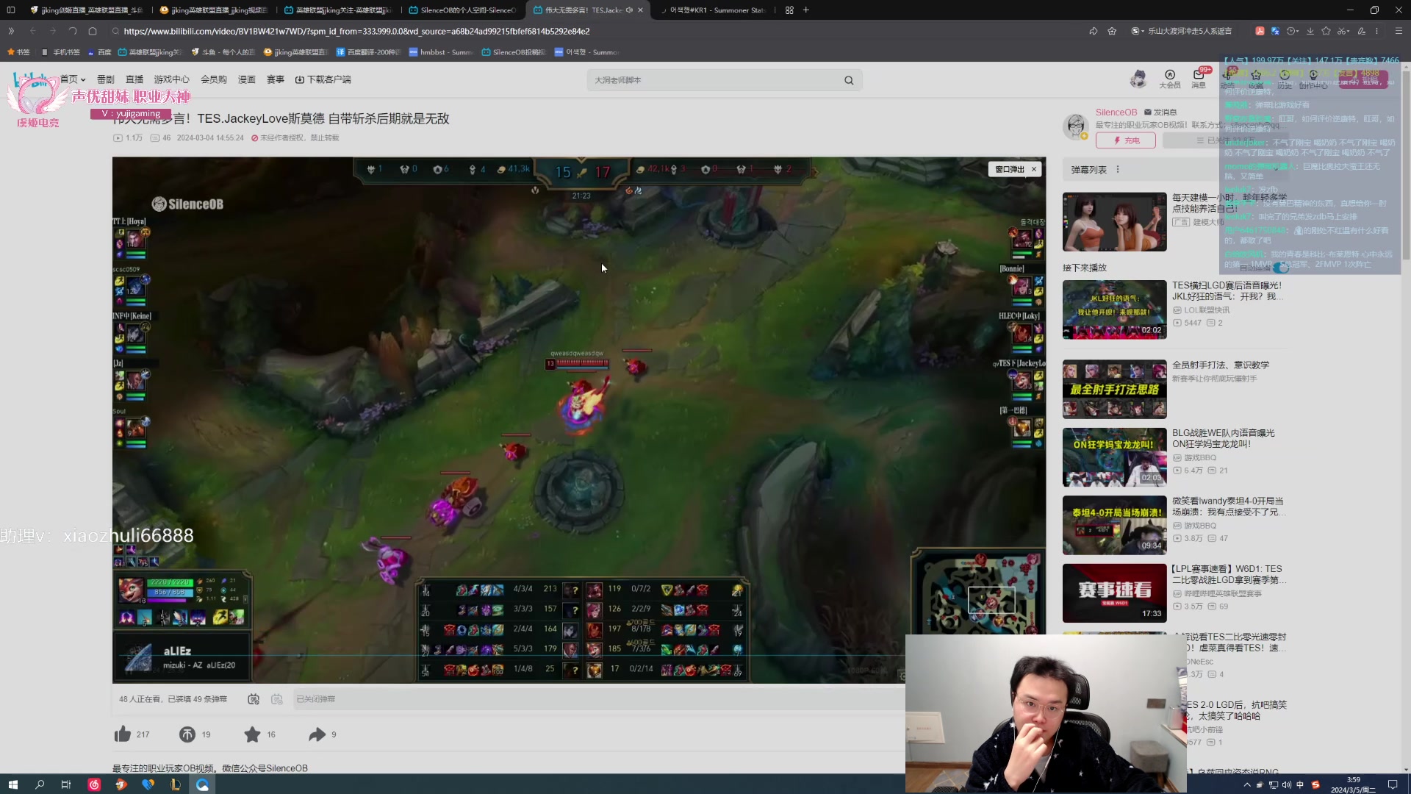
Task: Switch to the first jjking直播 browser tab
Action: click(87, 10)
